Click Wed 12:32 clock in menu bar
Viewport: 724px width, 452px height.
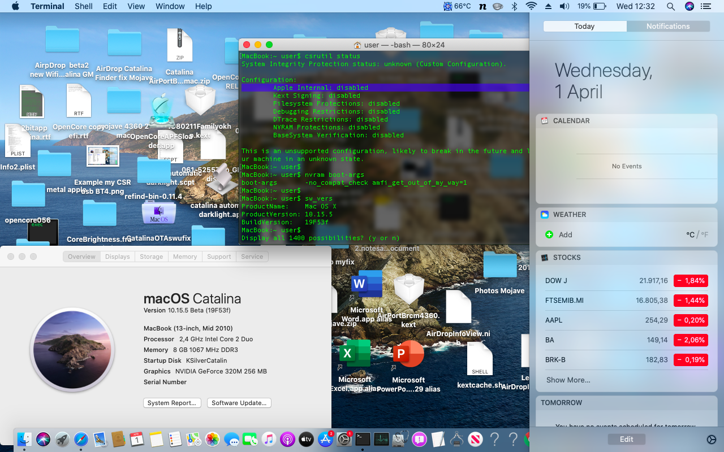click(x=636, y=6)
